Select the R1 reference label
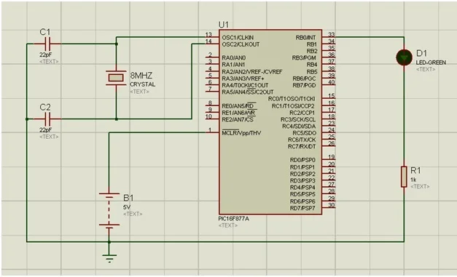 [x=415, y=170]
